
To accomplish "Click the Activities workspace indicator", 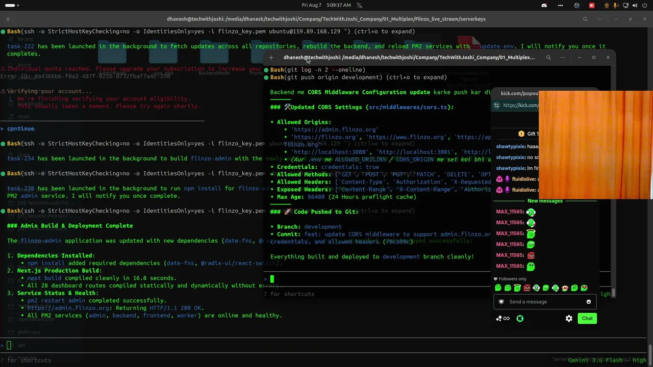I will [11, 5].
